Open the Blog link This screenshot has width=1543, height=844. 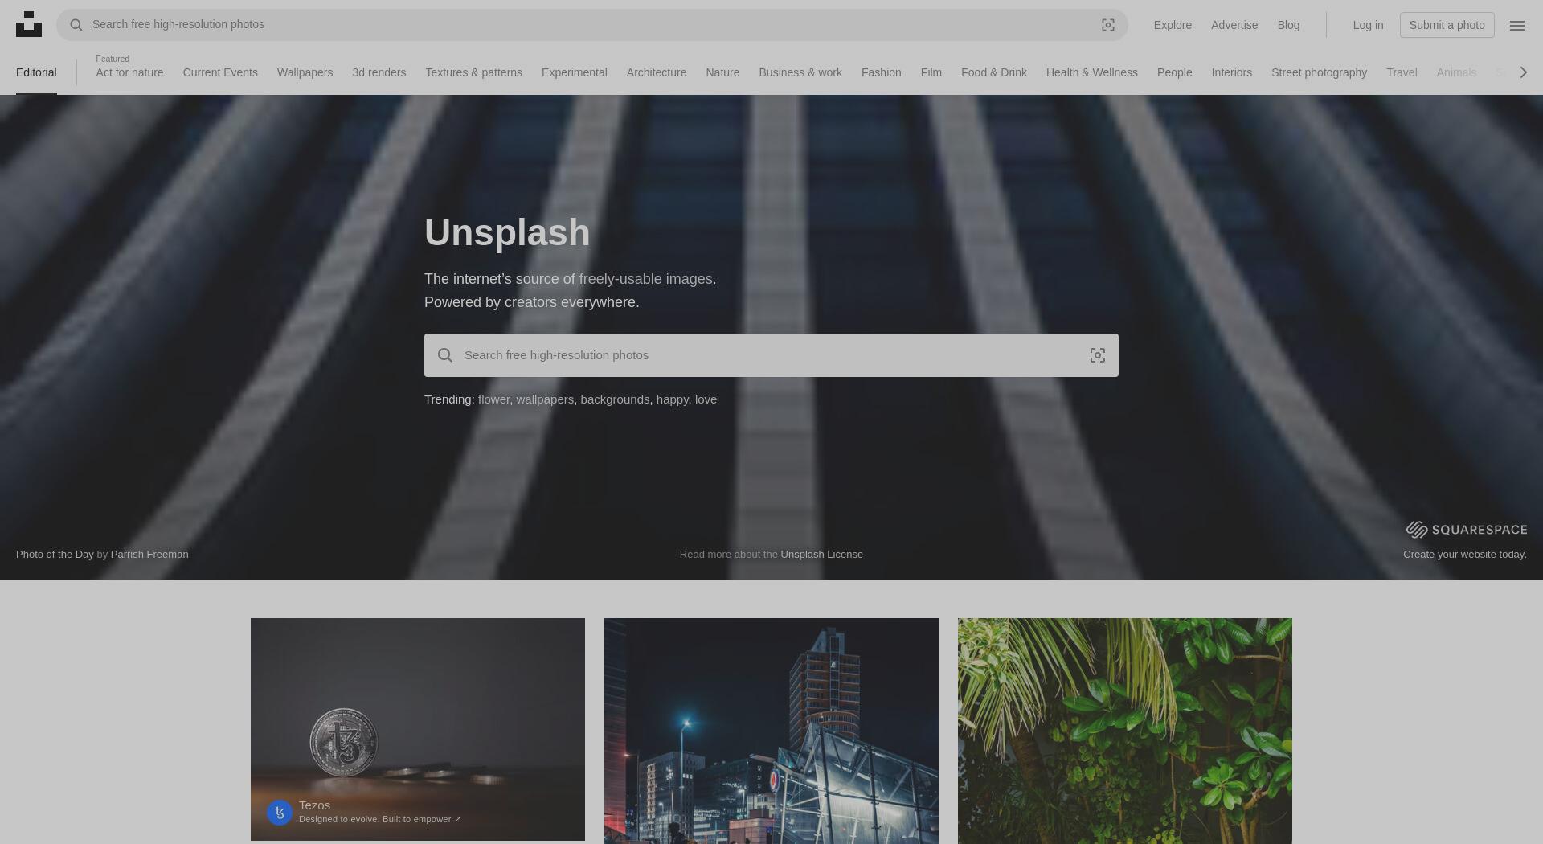1288,25
